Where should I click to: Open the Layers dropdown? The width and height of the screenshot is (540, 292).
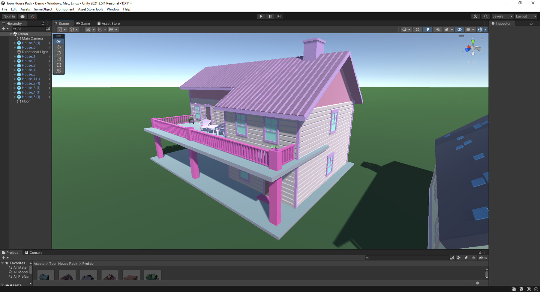pos(502,16)
